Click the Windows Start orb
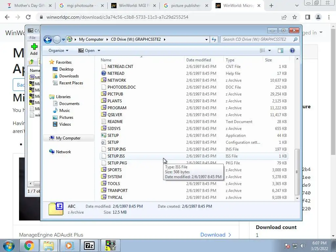The height and width of the screenshot is (252, 336). (9, 245)
